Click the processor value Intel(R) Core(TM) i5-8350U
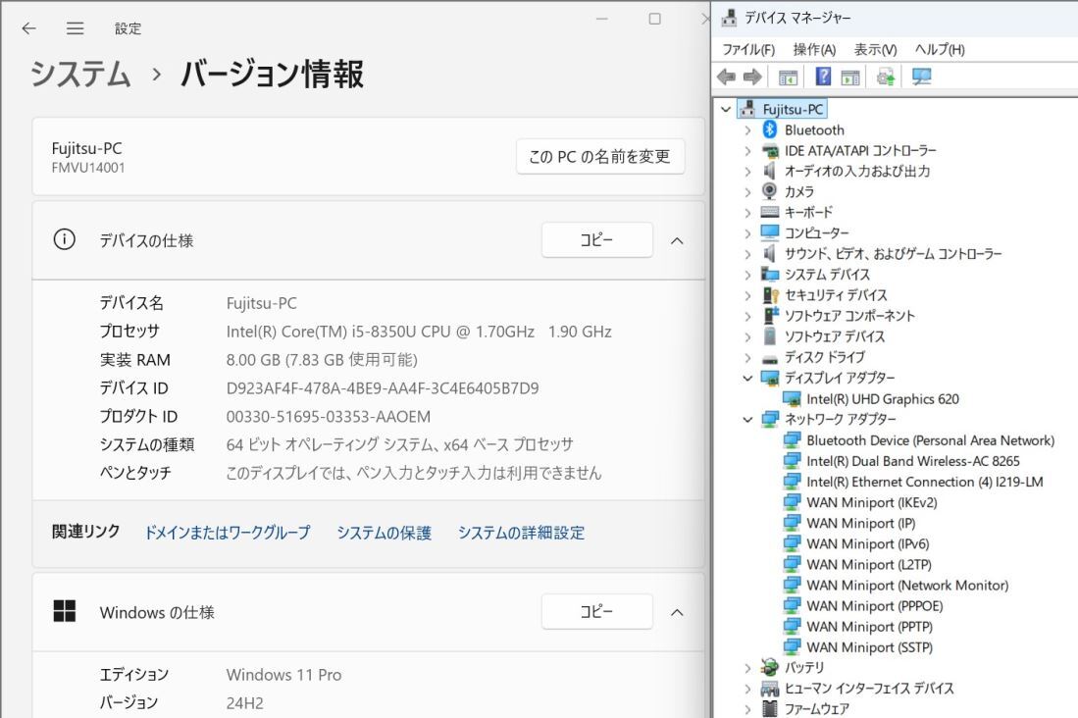This screenshot has width=1078, height=718. click(x=419, y=332)
